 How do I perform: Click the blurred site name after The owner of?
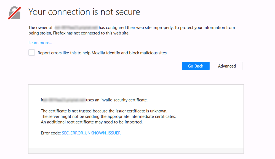(x=76, y=28)
